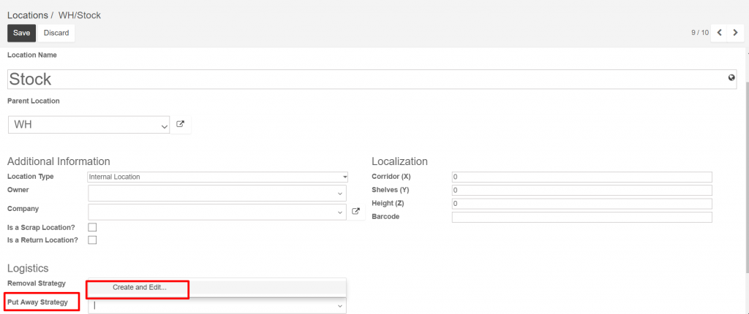Open Parent Location WH external link icon
The image size is (749, 314).
(180, 124)
